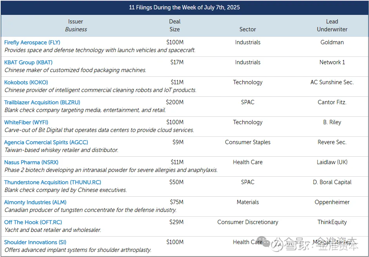The width and height of the screenshot is (369, 257).
Task: Open the Firefly Aerospace (FLY) link
Action: 32,42
